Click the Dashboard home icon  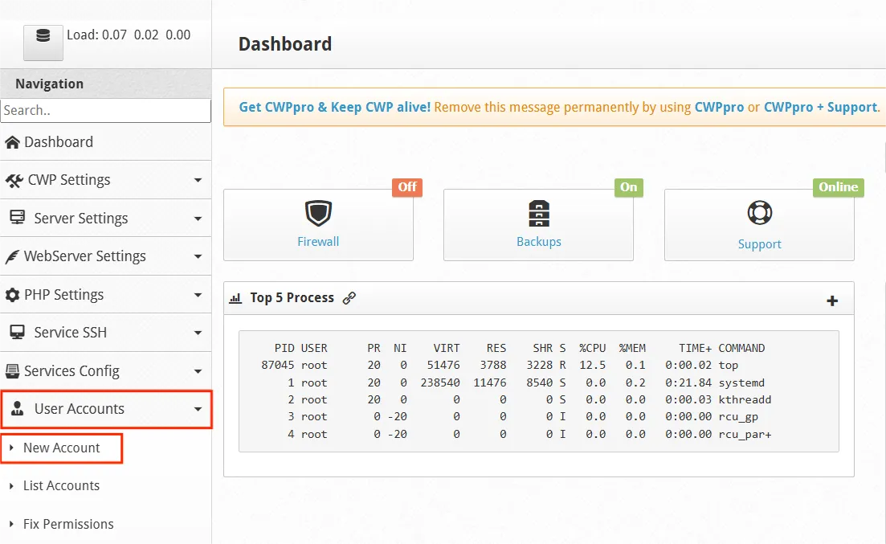pos(12,142)
